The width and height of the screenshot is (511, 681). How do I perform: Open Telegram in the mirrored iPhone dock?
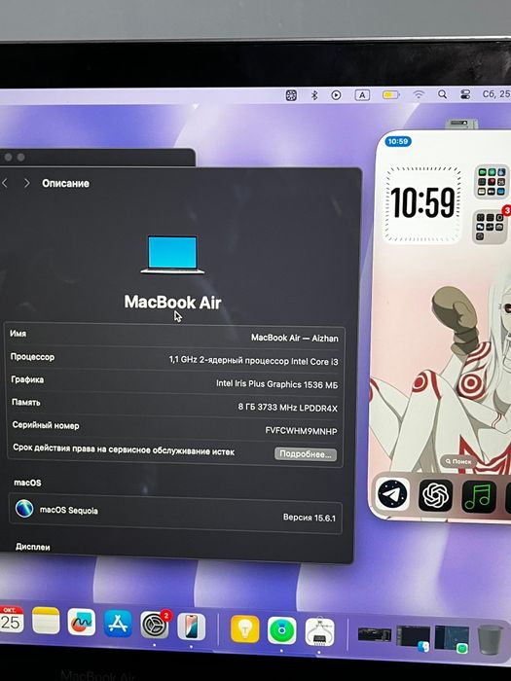tap(392, 494)
